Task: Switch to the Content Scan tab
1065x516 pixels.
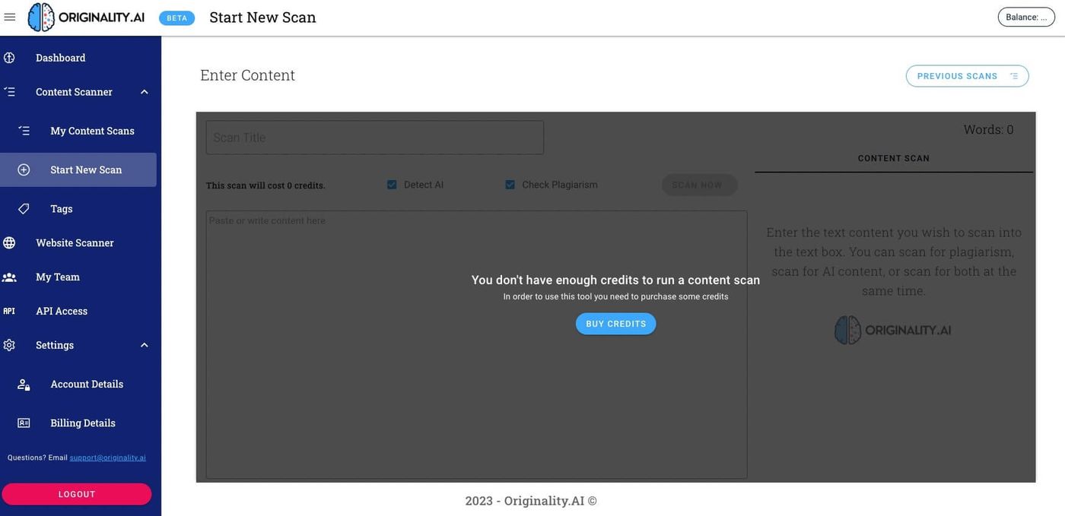Action: pyautogui.click(x=894, y=158)
